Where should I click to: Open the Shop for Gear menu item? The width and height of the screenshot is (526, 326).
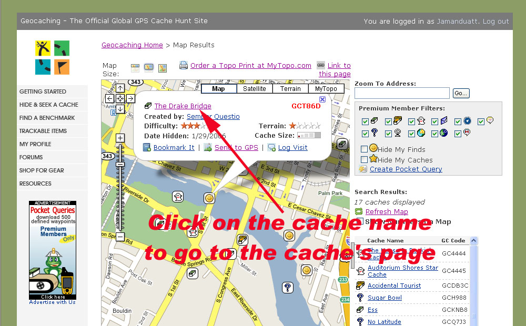pyautogui.click(x=52, y=170)
